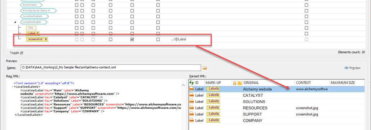This screenshot has height=130, width=371.
Task: Click the green refresh icon in Parsed XML header
Action: coord(191,83)
